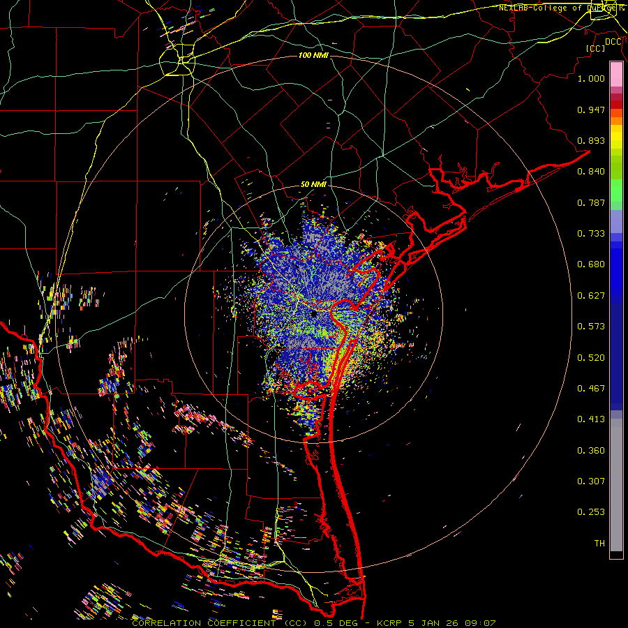Click the orange-red segment of the color bar
The image size is (628, 628).
[616, 112]
